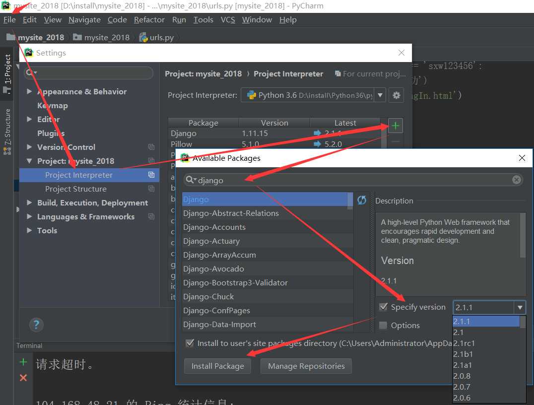This screenshot has height=405, width=534.
Task: Clear the django search field
Action: point(516,180)
